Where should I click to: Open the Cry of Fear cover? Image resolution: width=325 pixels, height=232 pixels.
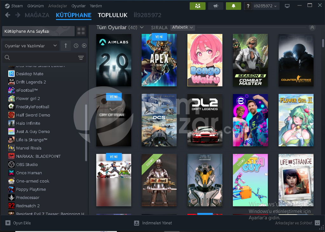(114, 120)
